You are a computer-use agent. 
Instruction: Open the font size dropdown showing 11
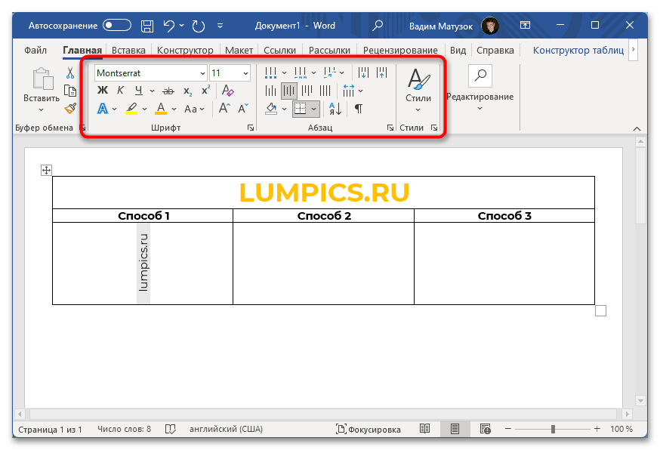point(245,73)
